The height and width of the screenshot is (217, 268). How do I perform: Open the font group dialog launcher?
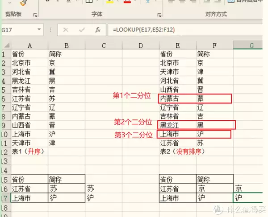click(159, 15)
